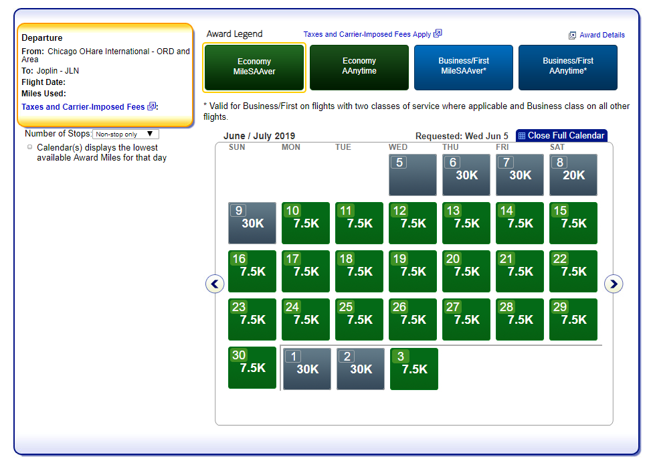Select June 22 Saturday fare
The width and height of the screenshot is (649, 463).
point(573,271)
